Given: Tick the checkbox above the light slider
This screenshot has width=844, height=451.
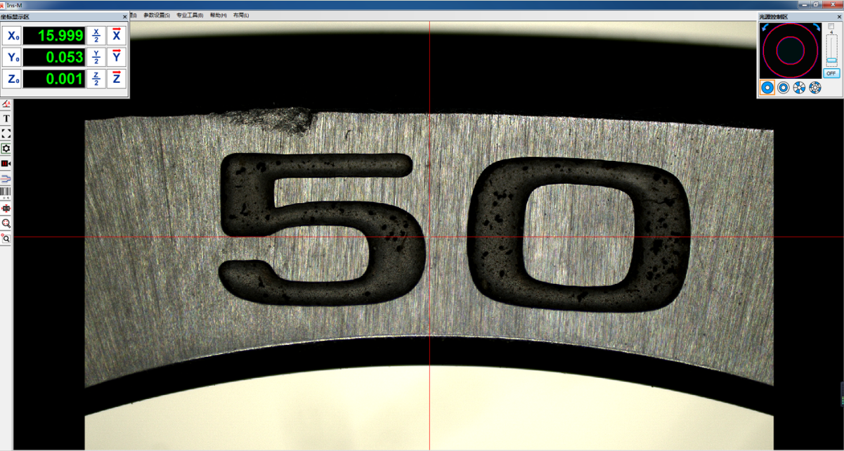Looking at the screenshot, I should tap(831, 26).
